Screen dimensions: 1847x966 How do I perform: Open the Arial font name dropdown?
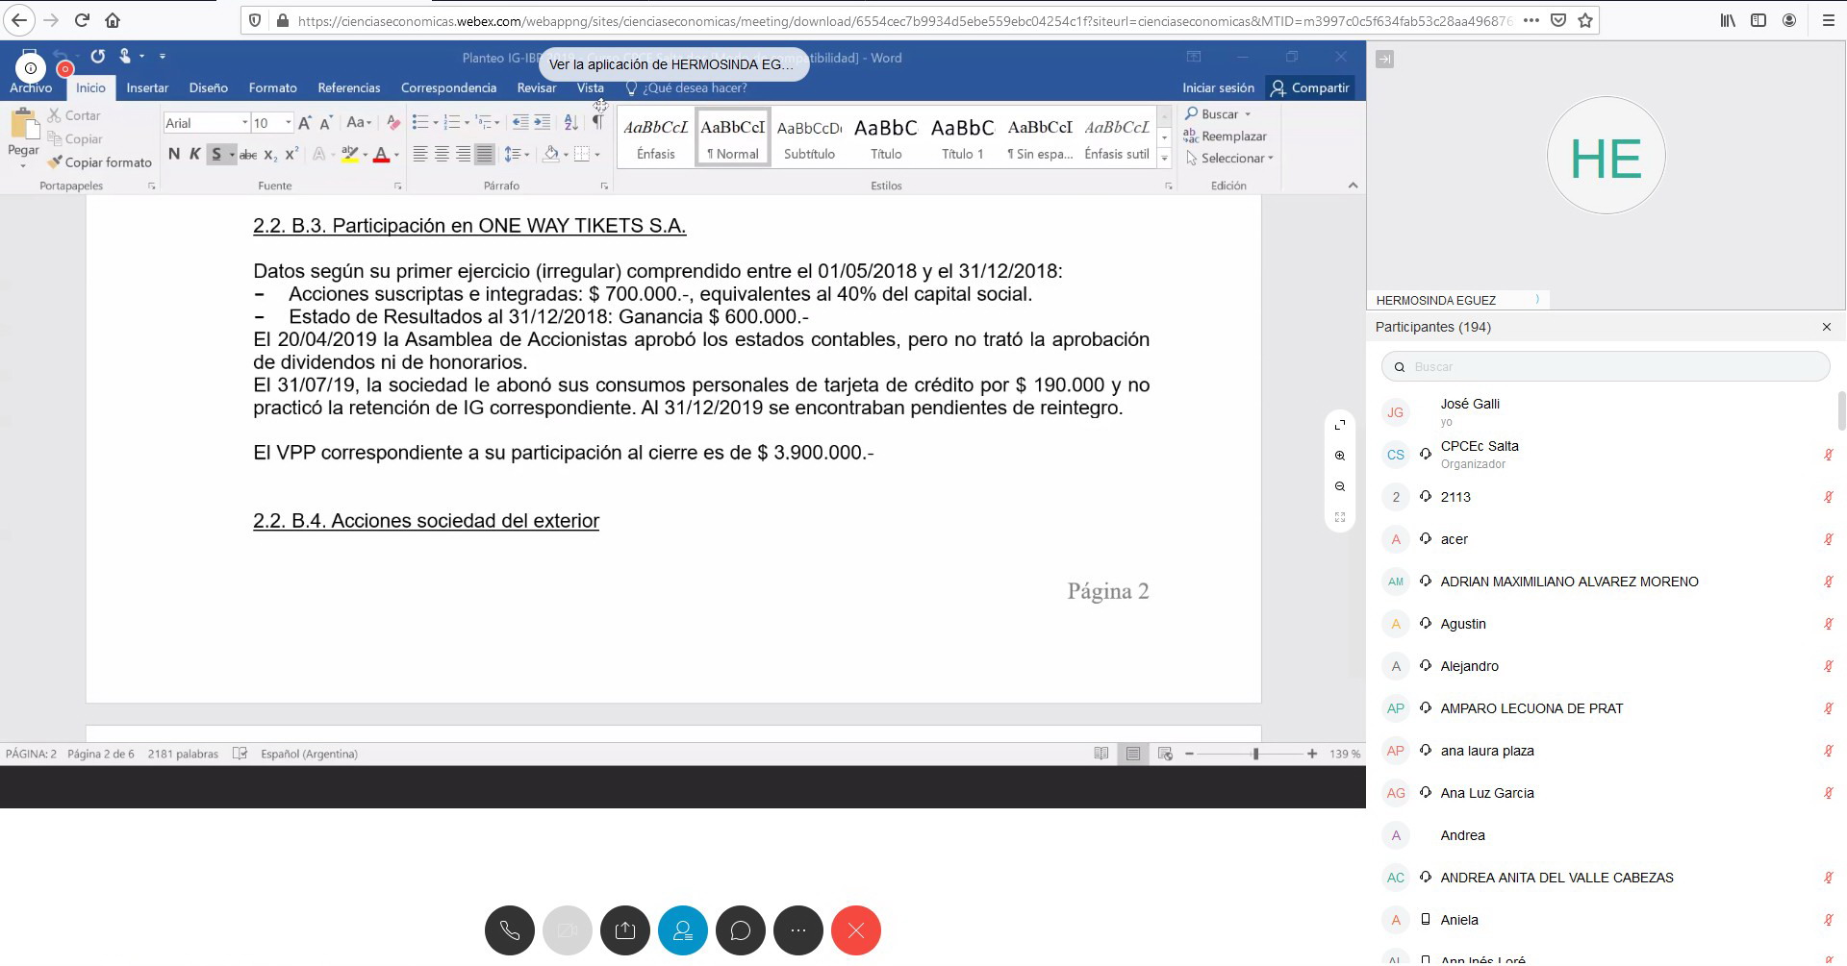(244, 123)
